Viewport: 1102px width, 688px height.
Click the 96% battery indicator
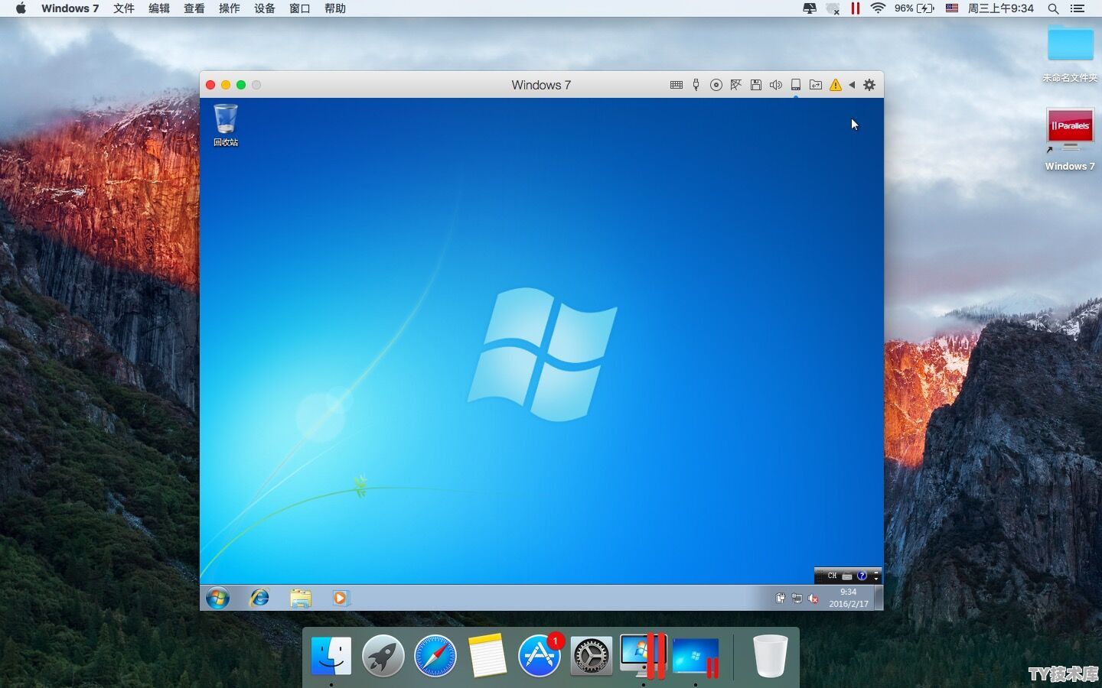[915, 8]
